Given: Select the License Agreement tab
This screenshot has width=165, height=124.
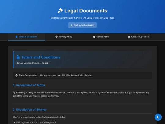Looking at the screenshot, I should coord(139,37).
